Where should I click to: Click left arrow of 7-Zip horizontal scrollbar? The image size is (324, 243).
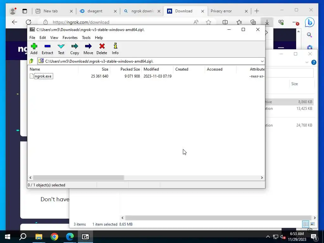[x=31, y=178]
